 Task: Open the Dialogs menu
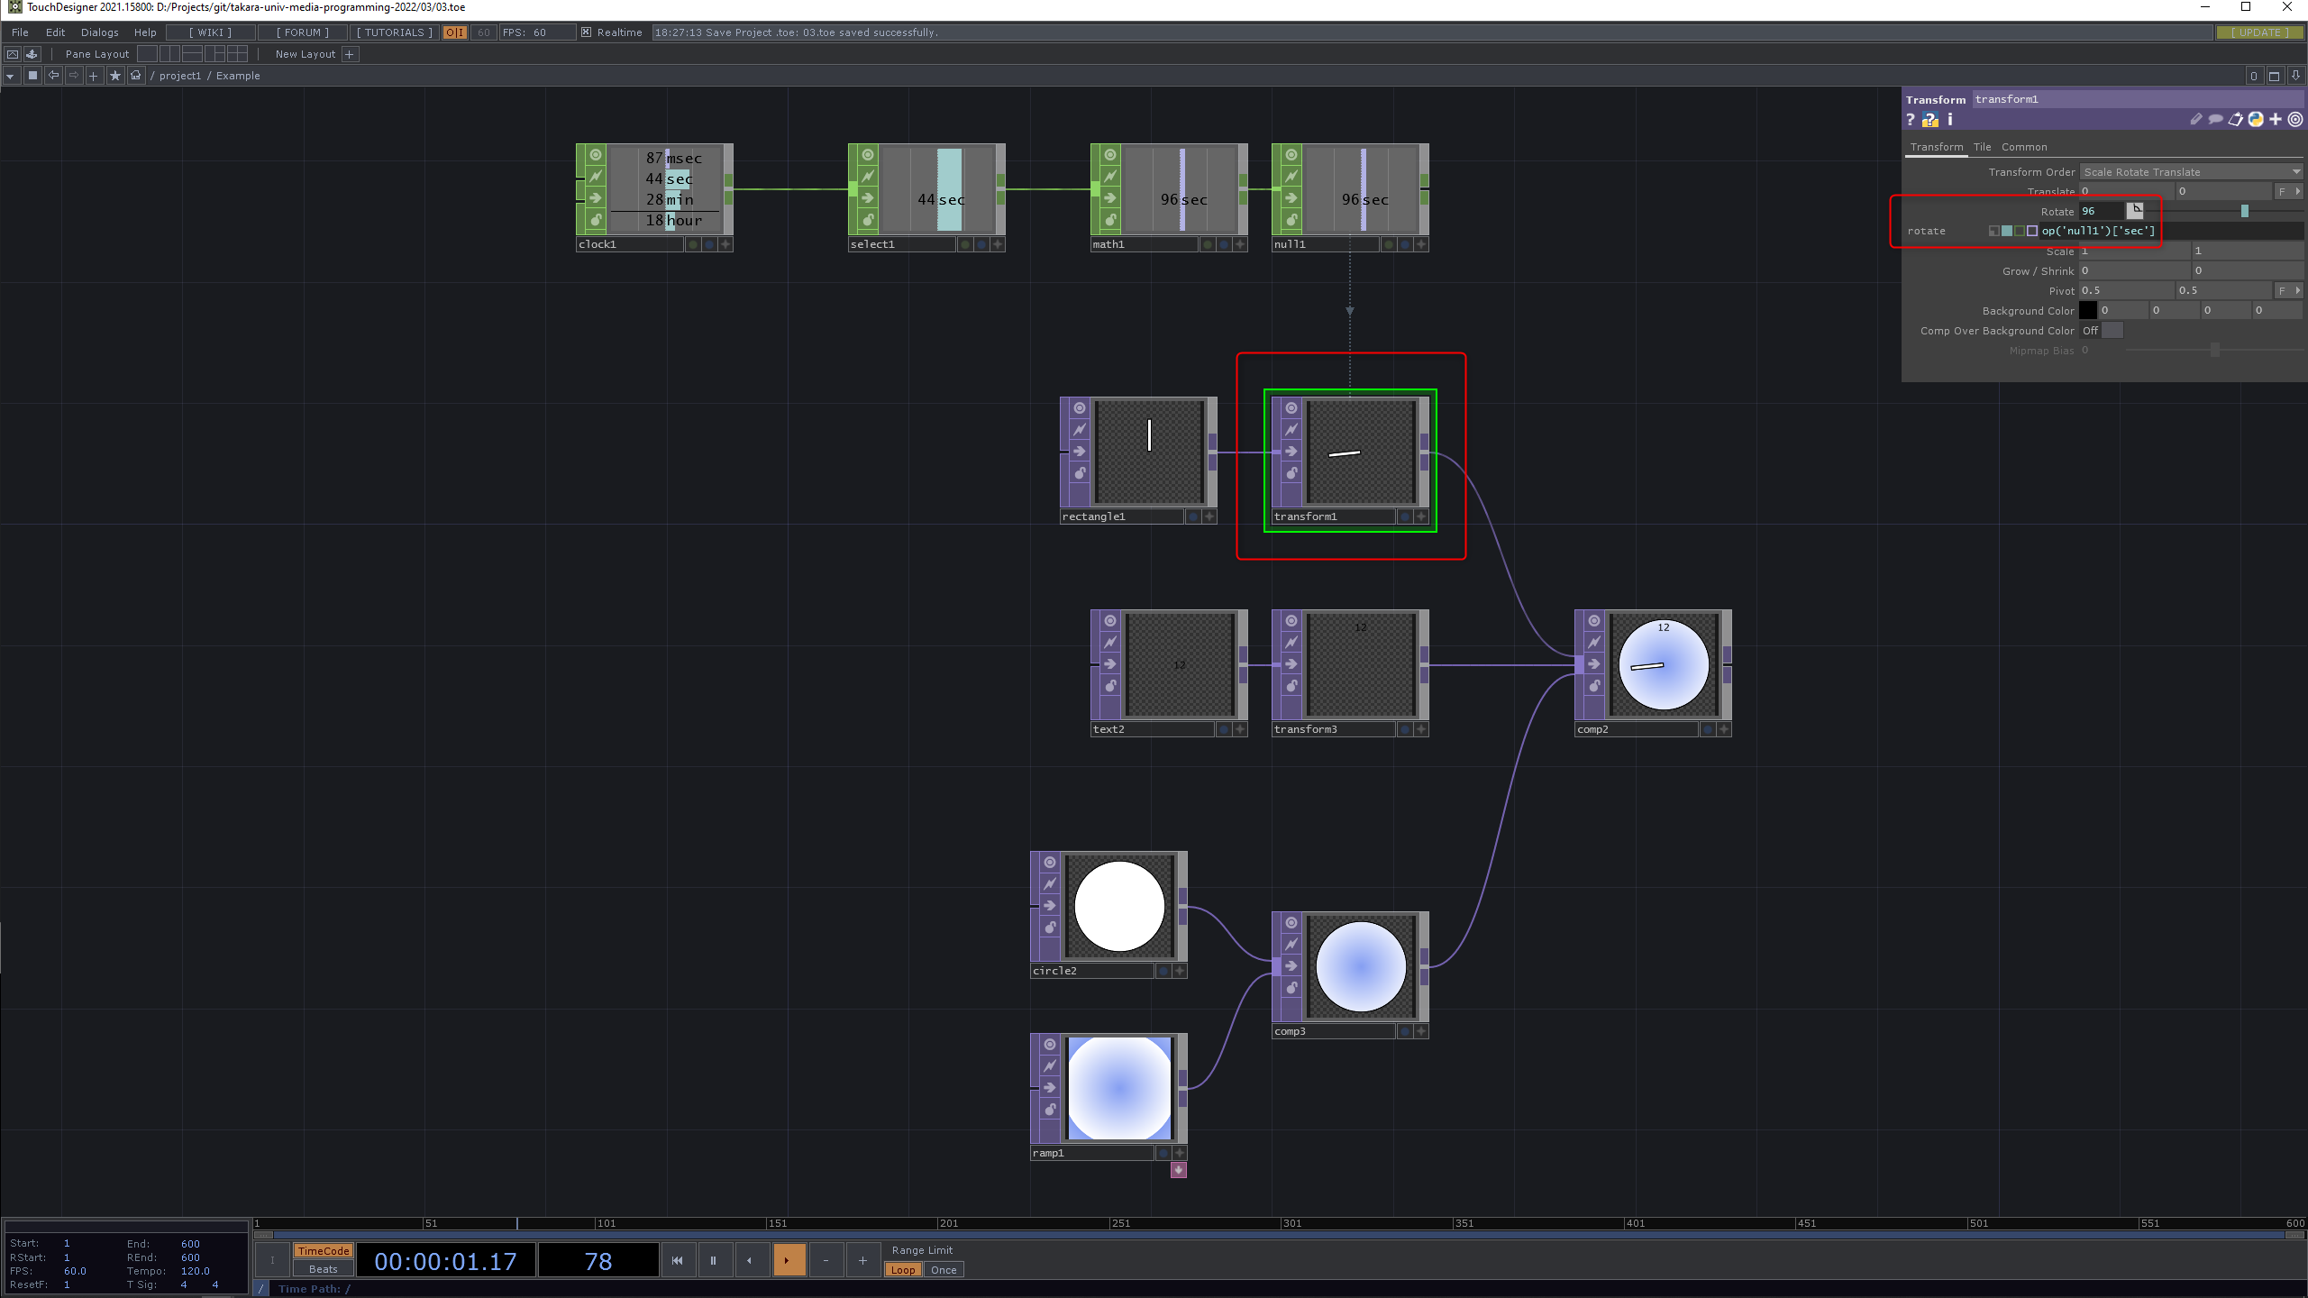99,32
